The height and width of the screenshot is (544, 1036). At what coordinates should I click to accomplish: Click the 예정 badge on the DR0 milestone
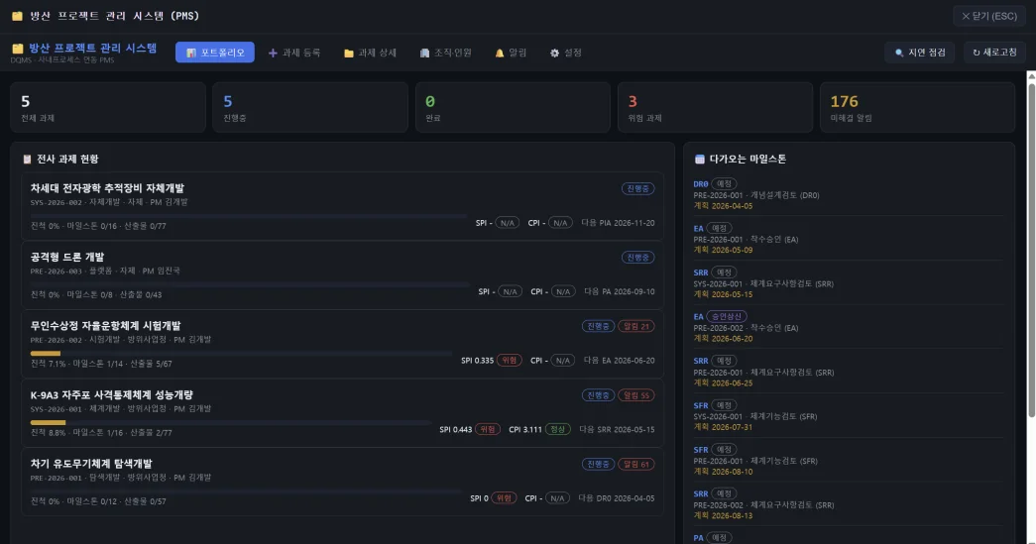click(724, 184)
